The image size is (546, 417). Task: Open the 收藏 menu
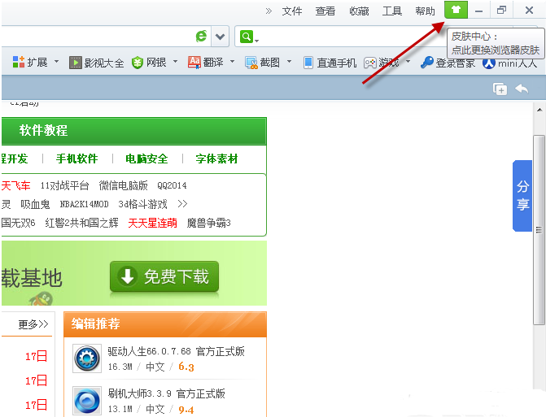[x=359, y=11]
